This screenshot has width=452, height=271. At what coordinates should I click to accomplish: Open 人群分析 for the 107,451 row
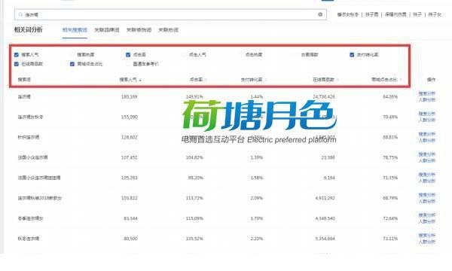coord(427,160)
